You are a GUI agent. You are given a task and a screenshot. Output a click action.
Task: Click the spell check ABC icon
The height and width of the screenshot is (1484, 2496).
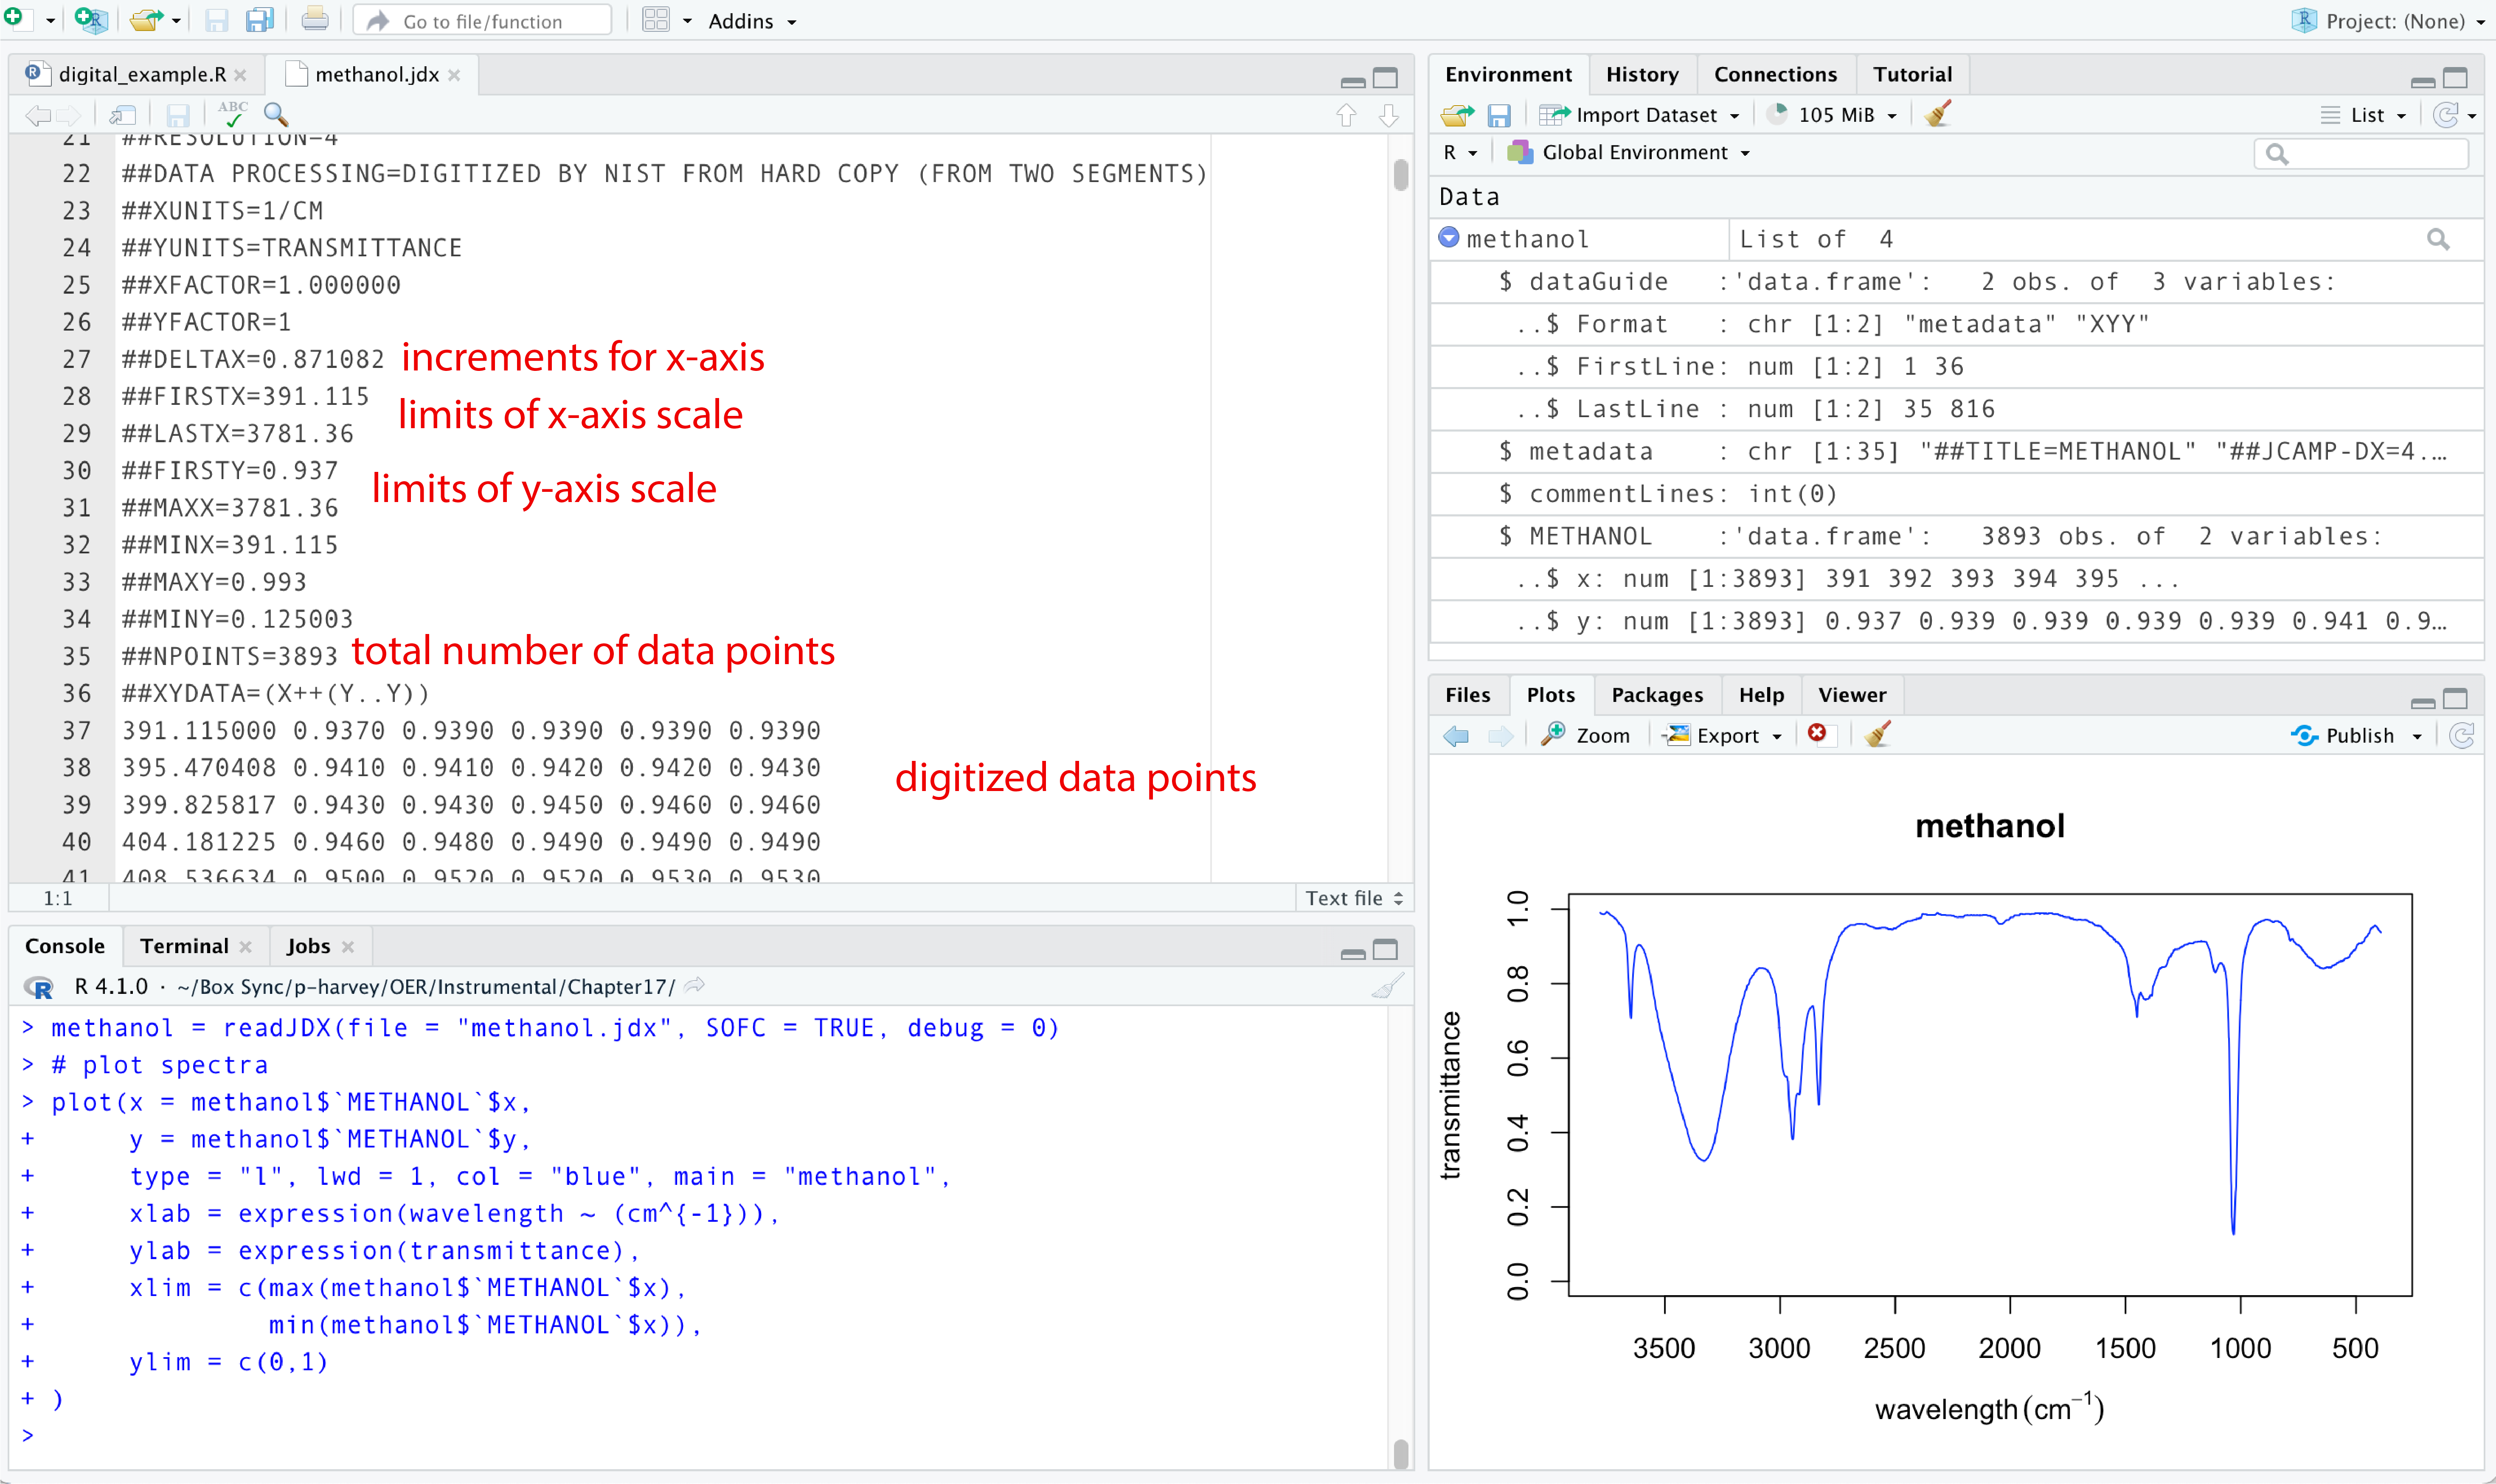pyautogui.click(x=233, y=114)
